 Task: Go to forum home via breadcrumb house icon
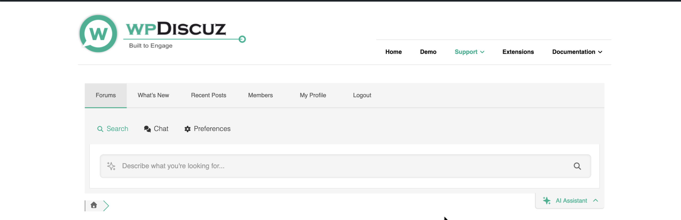click(94, 205)
